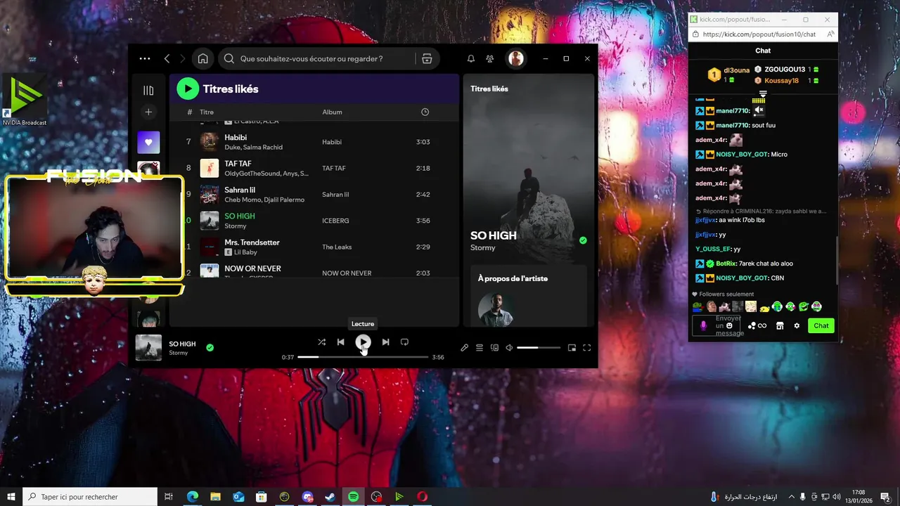
Task: Click the Chat header tab in Kick window
Action: [x=763, y=51]
